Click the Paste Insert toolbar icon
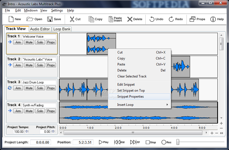The image size is (229, 150). (x=111, y=19)
